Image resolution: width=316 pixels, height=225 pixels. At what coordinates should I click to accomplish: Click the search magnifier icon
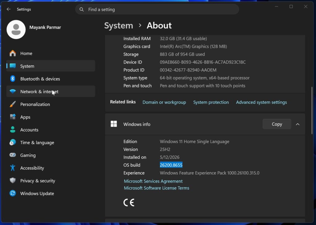tap(81, 10)
